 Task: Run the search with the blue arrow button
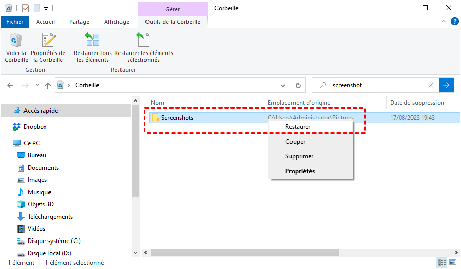pyautogui.click(x=446, y=85)
